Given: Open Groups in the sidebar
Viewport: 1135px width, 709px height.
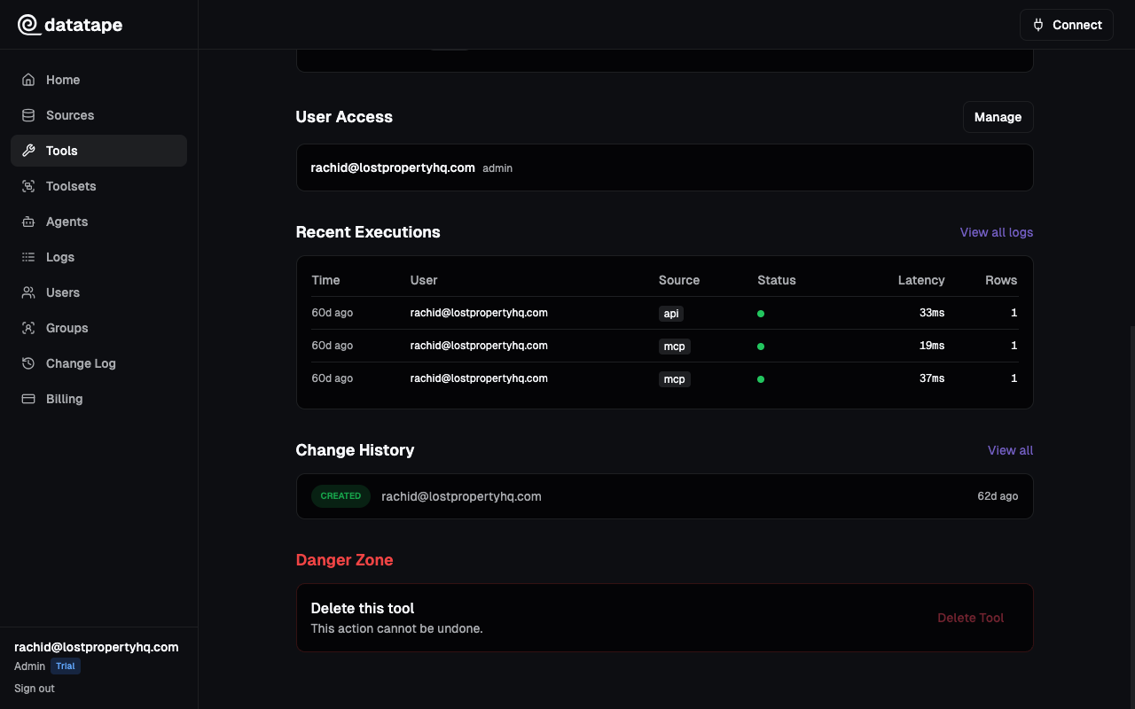Looking at the screenshot, I should 98,328.
